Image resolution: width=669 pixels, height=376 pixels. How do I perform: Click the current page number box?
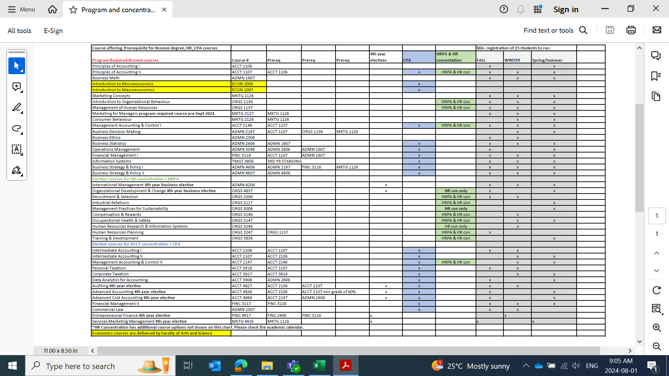pyautogui.click(x=657, y=216)
